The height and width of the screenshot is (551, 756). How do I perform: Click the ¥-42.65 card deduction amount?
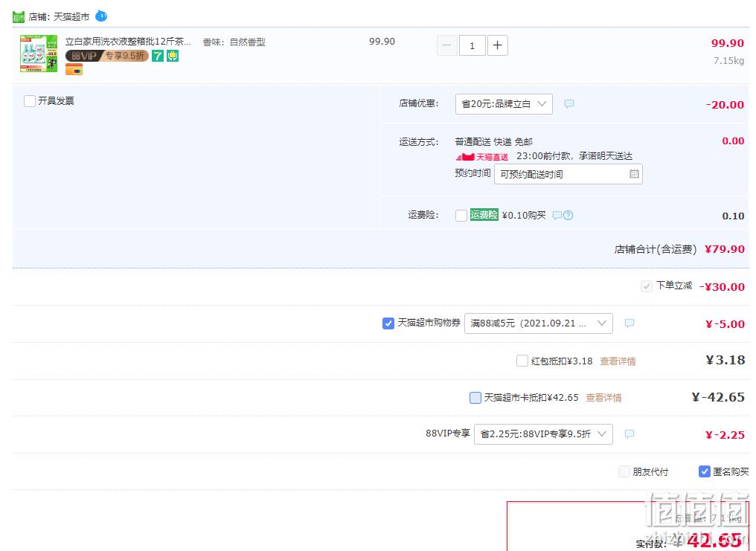point(718,397)
